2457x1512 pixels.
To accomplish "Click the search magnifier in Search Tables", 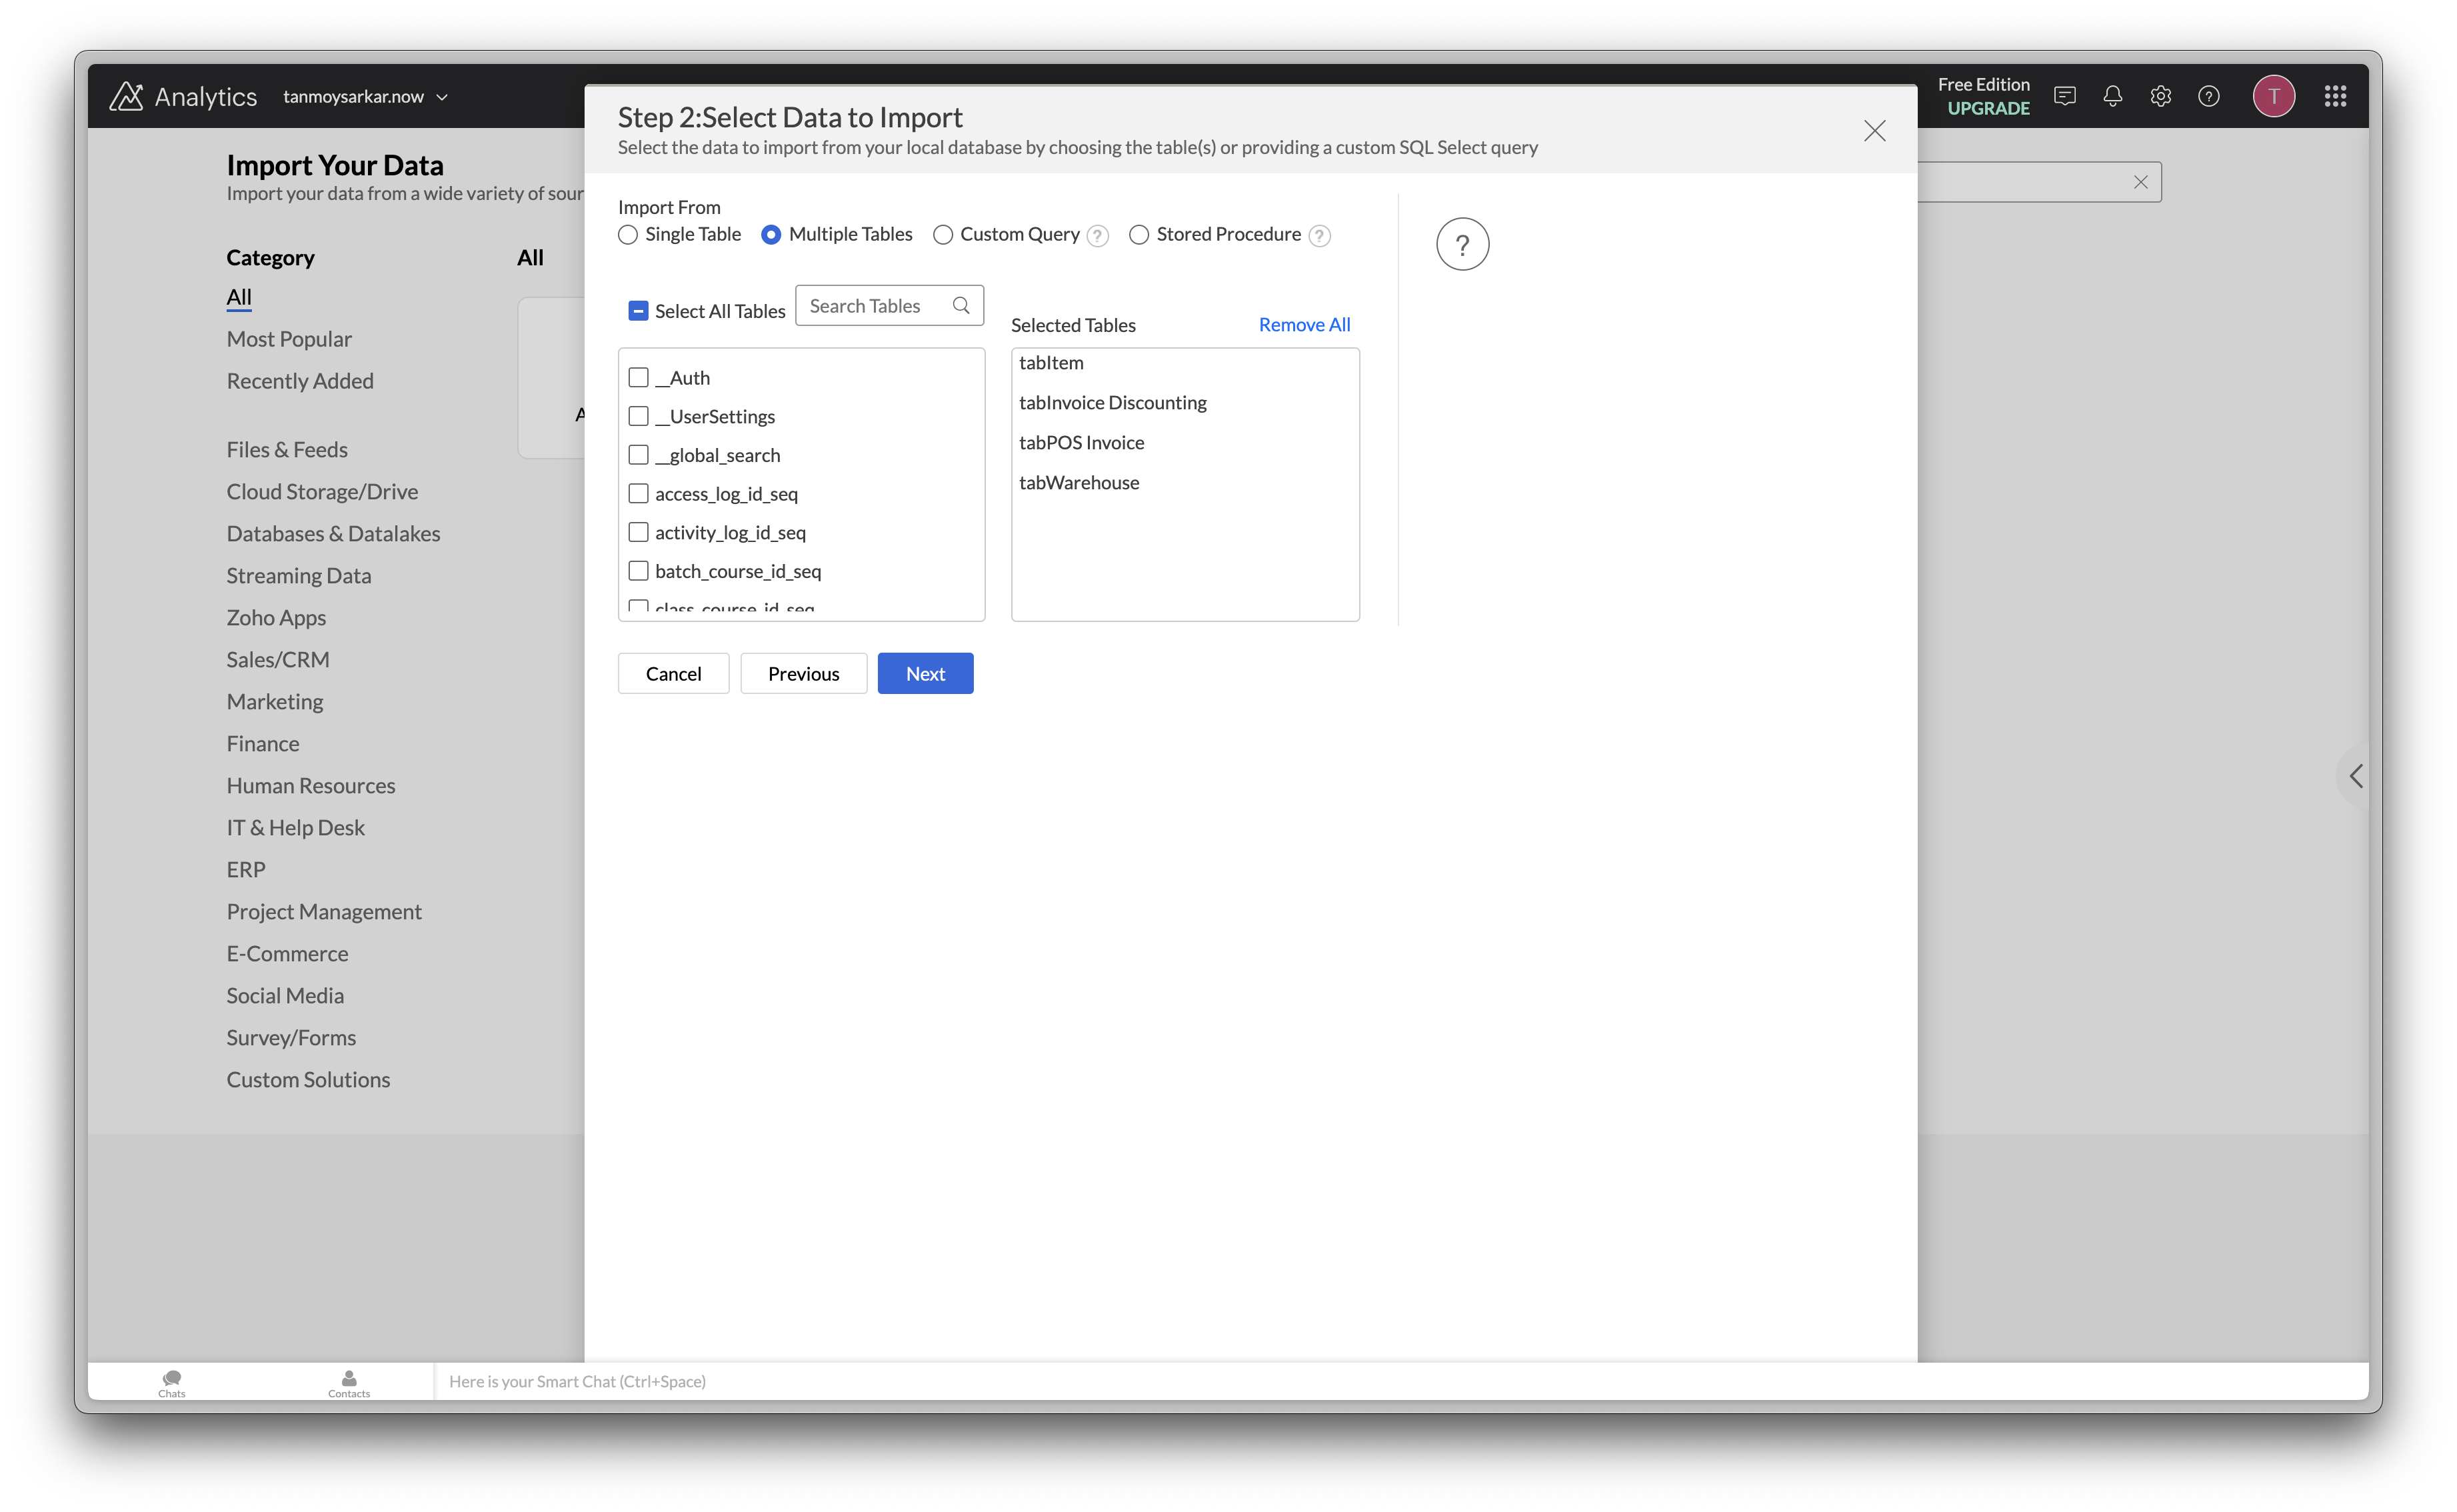I will 961,306.
